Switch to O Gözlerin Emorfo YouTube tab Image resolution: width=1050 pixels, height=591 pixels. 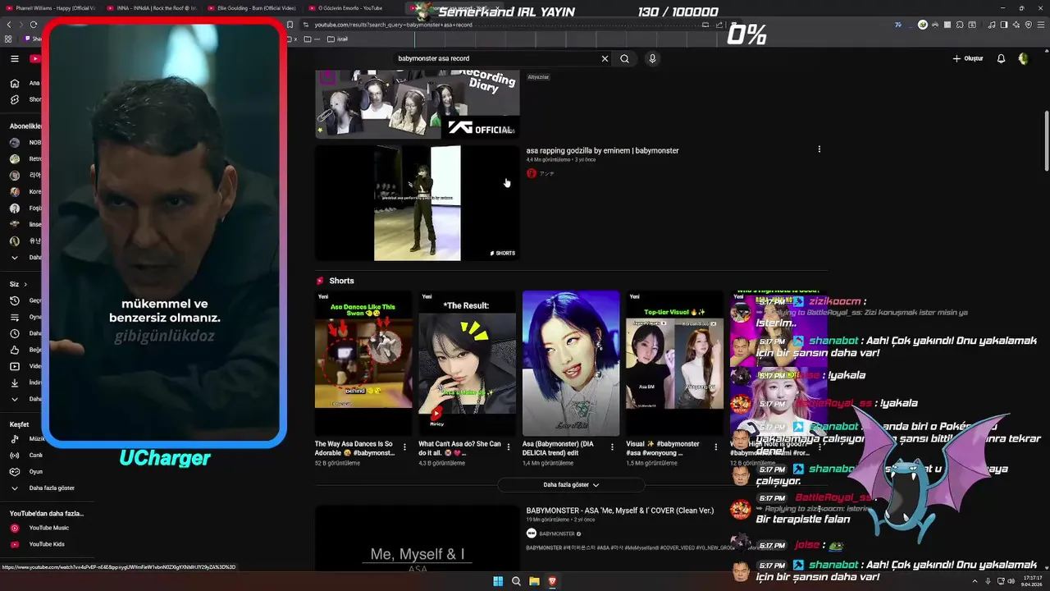click(x=350, y=8)
